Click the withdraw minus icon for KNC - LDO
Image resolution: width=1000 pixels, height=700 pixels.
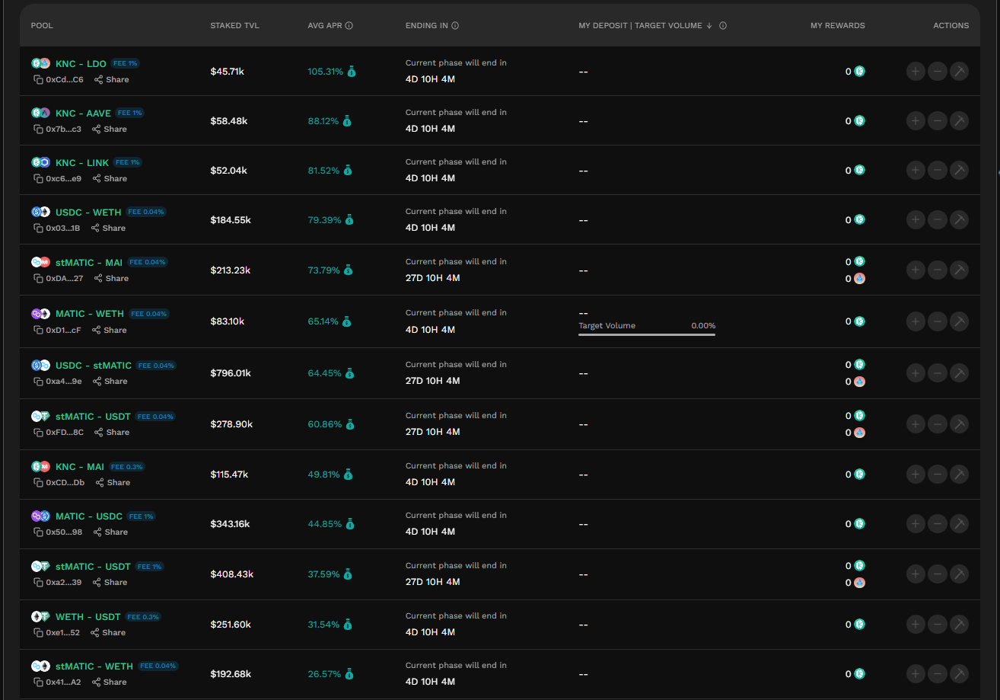[x=938, y=72]
